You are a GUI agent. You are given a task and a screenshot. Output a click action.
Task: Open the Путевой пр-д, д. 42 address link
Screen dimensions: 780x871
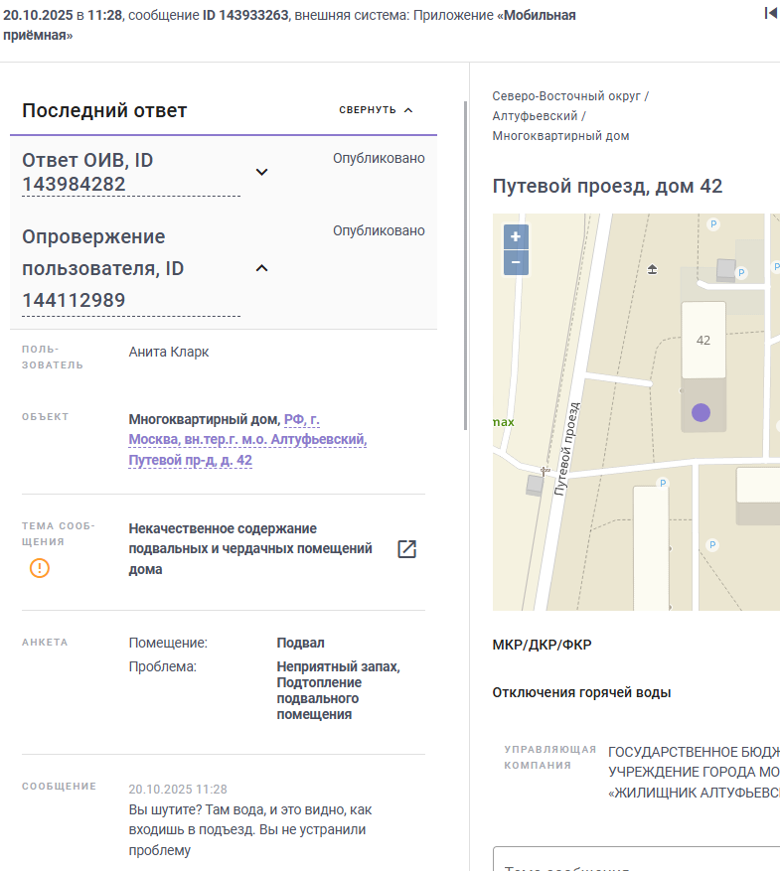190,461
